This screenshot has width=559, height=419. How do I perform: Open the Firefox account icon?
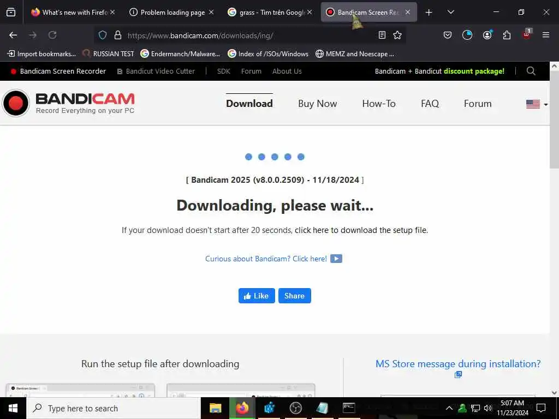[x=487, y=35]
